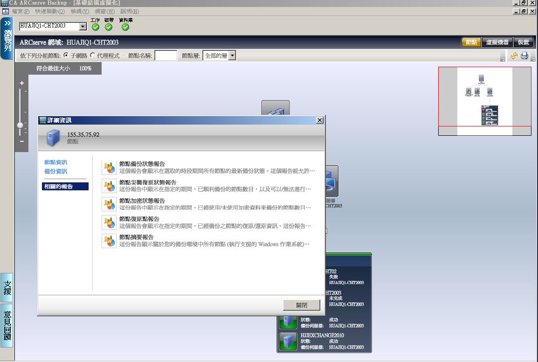Switch to the 節點 view tab
Image resolution: width=538 pixels, height=362 pixels.
point(471,42)
